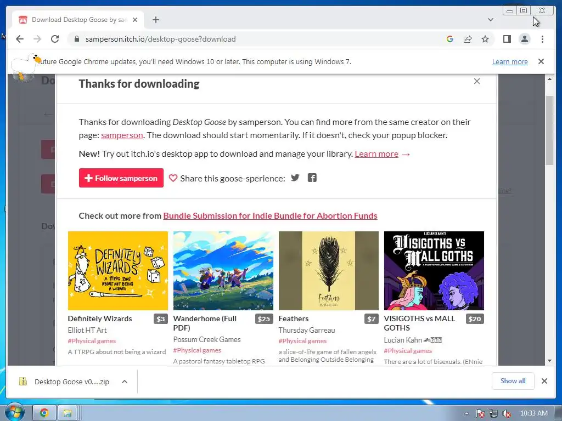Click #Physical games tag under Wanderhome
The height and width of the screenshot is (421, 562).
coord(197,350)
